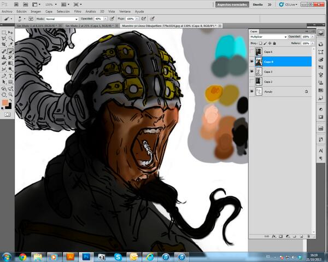Screen dimensions: 328x262
Task: Select the Dodge tool
Action: [10, 69]
